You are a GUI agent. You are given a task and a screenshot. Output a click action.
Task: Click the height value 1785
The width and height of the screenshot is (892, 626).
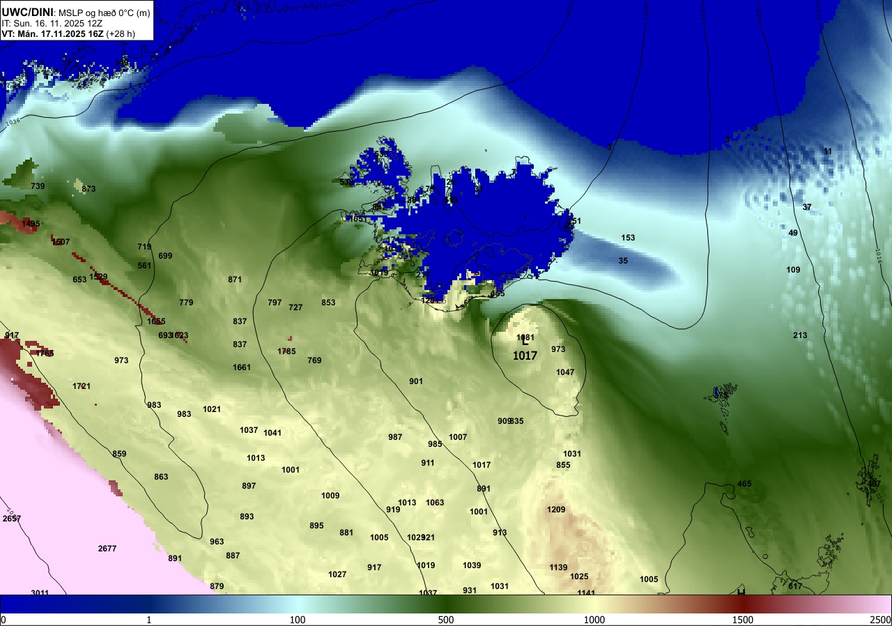286,351
